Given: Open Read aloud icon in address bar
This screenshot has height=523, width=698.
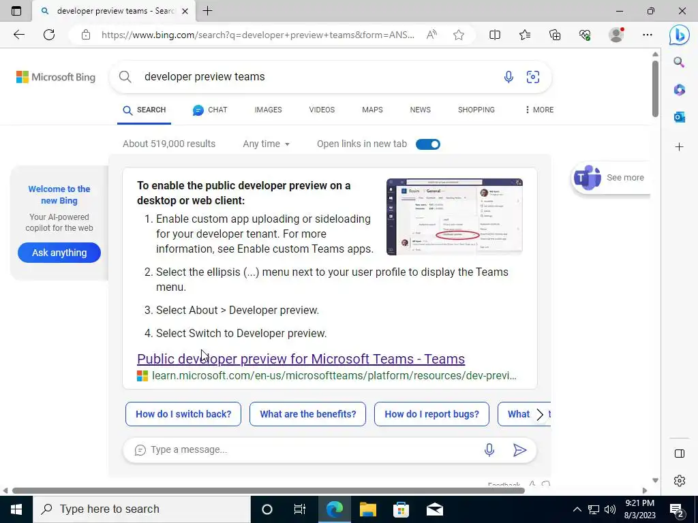Looking at the screenshot, I should (431, 35).
